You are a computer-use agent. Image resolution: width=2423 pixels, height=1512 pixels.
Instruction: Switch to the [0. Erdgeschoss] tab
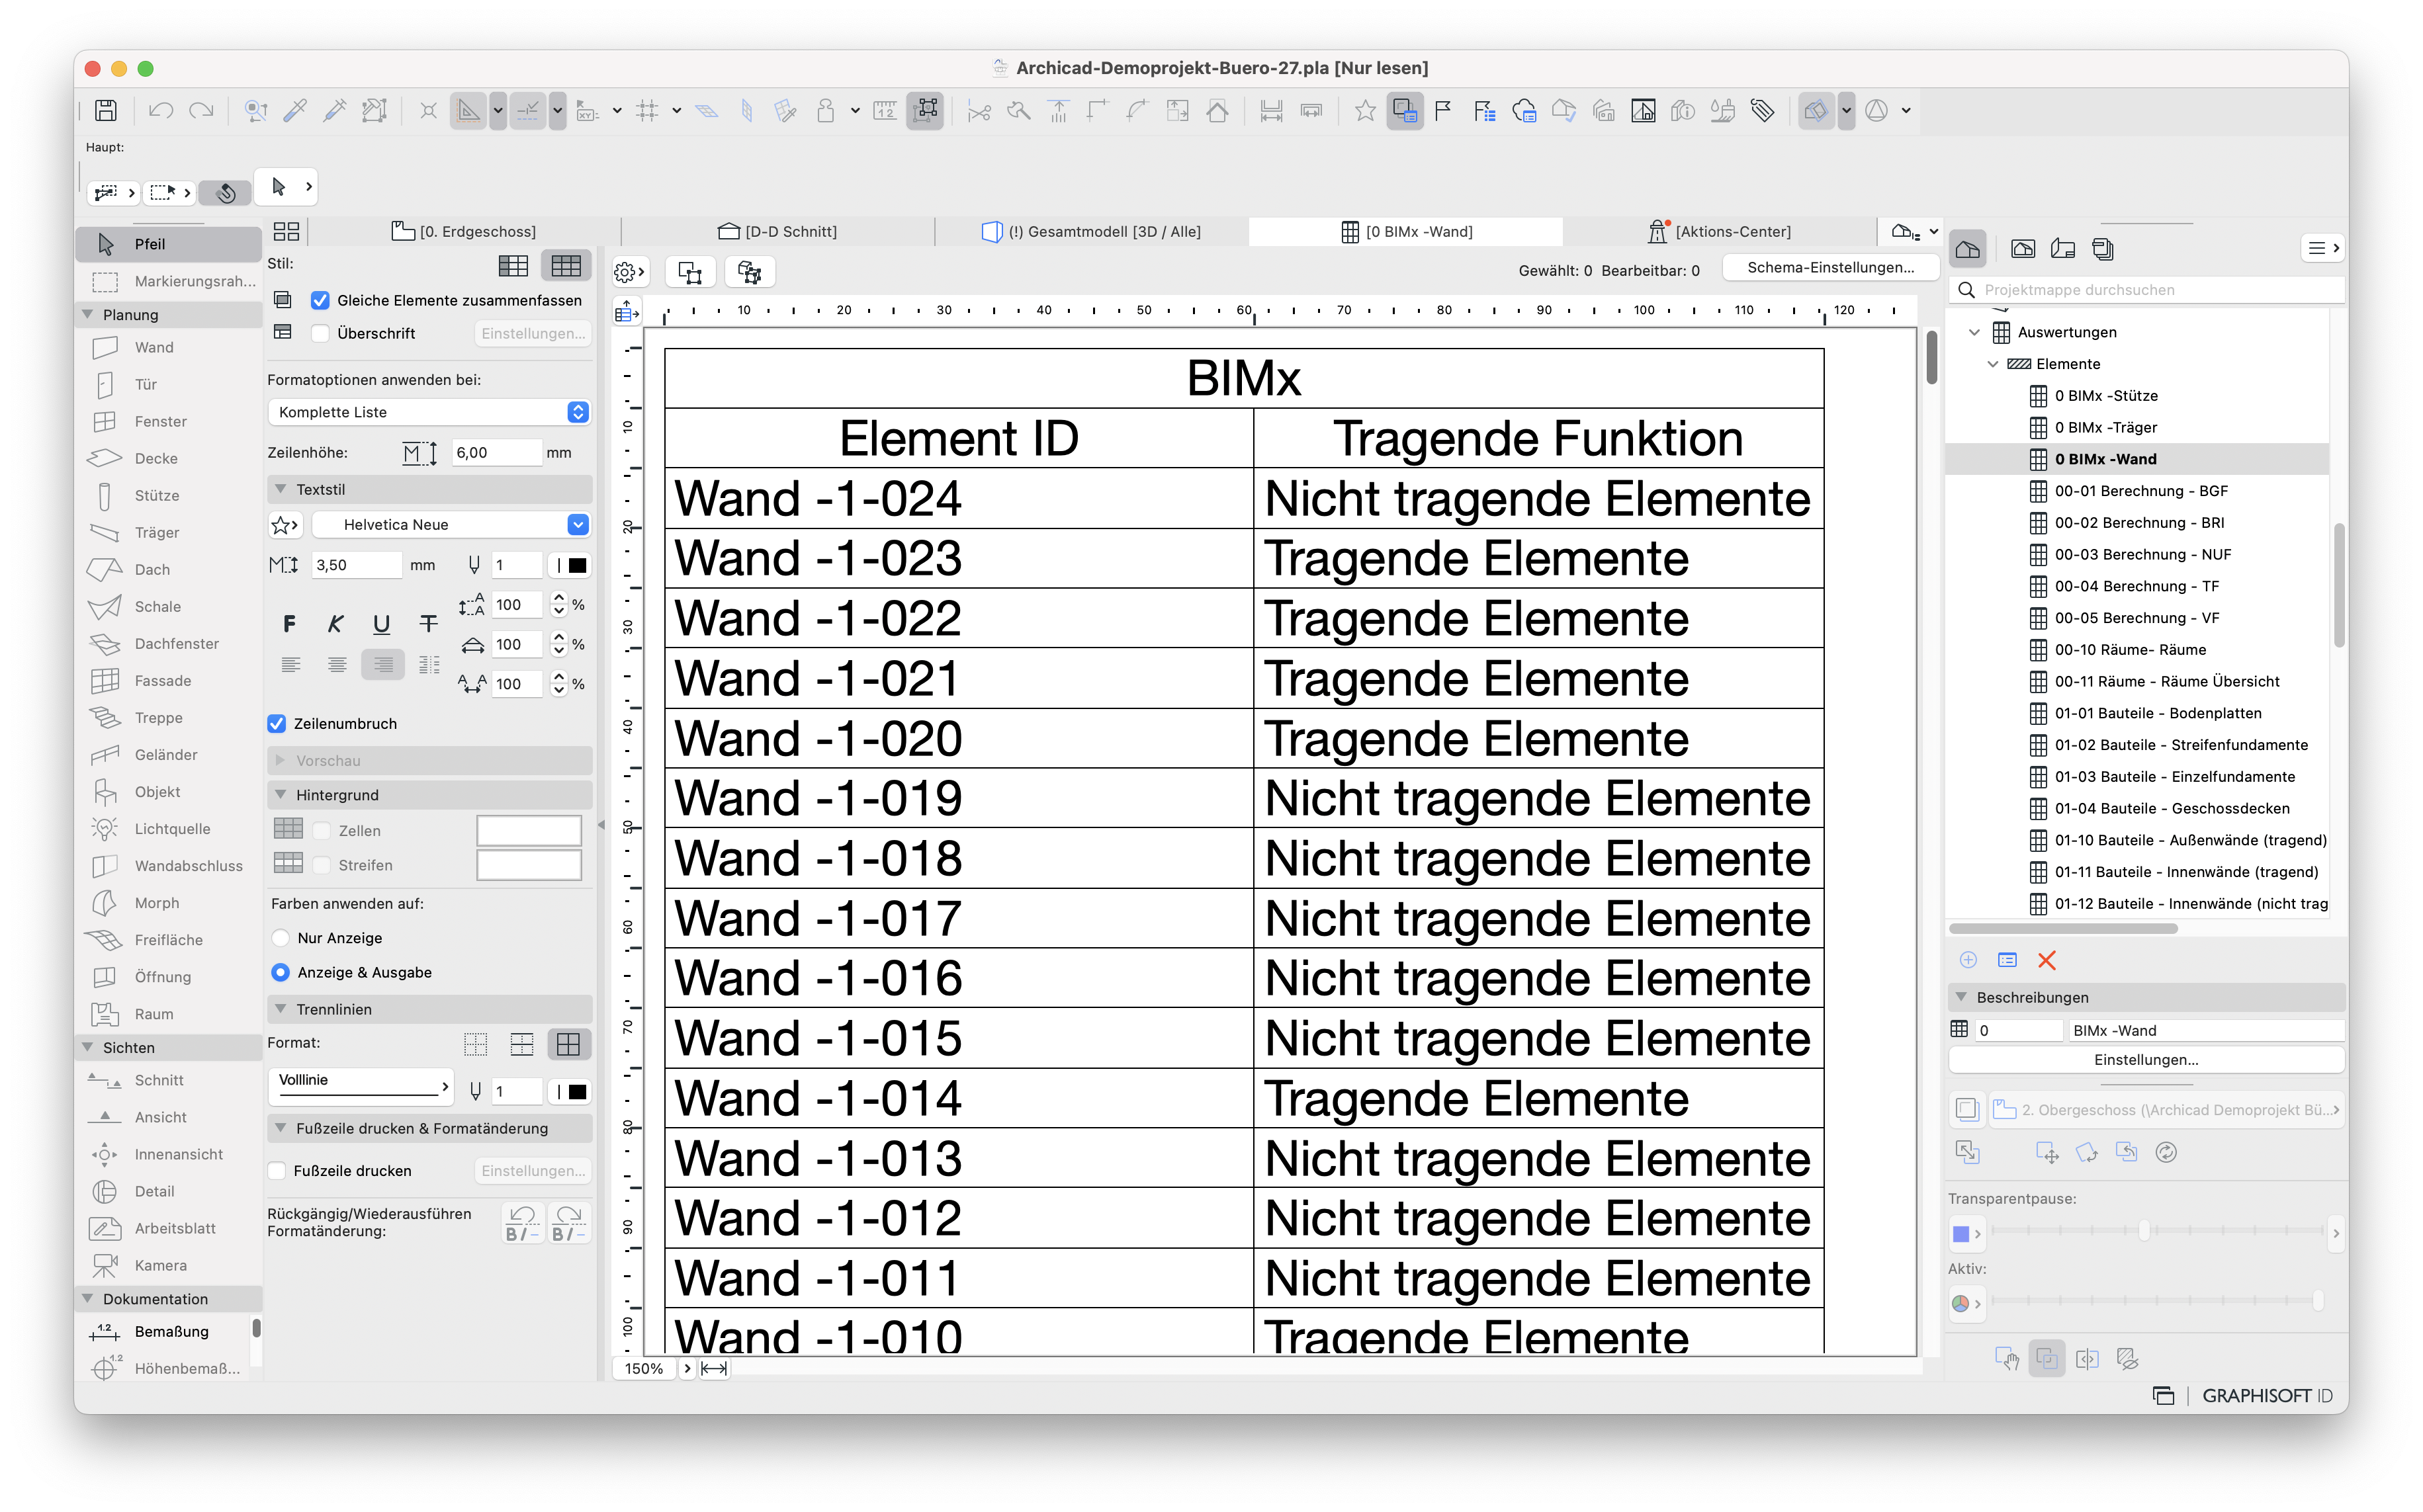[464, 231]
